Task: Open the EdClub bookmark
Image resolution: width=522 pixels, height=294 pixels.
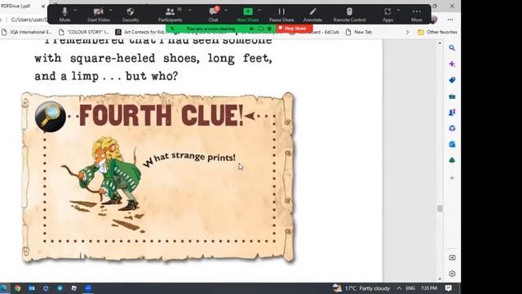Action: 315,32
